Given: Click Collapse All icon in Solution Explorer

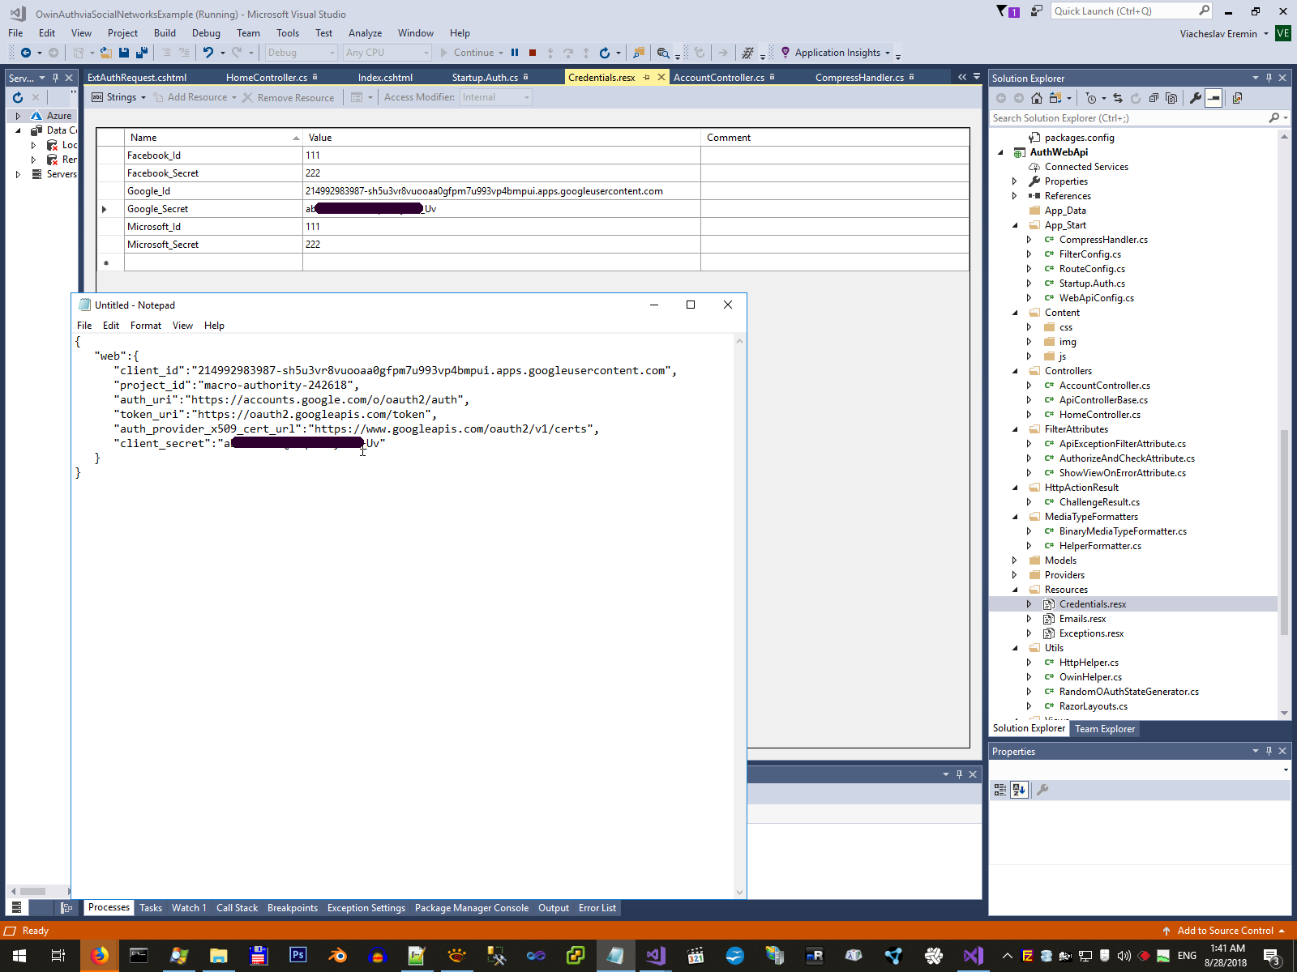Looking at the screenshot, I should [x=1154, y=98].
